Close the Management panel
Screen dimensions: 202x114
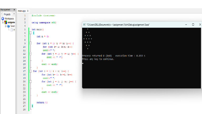point(14,10)
